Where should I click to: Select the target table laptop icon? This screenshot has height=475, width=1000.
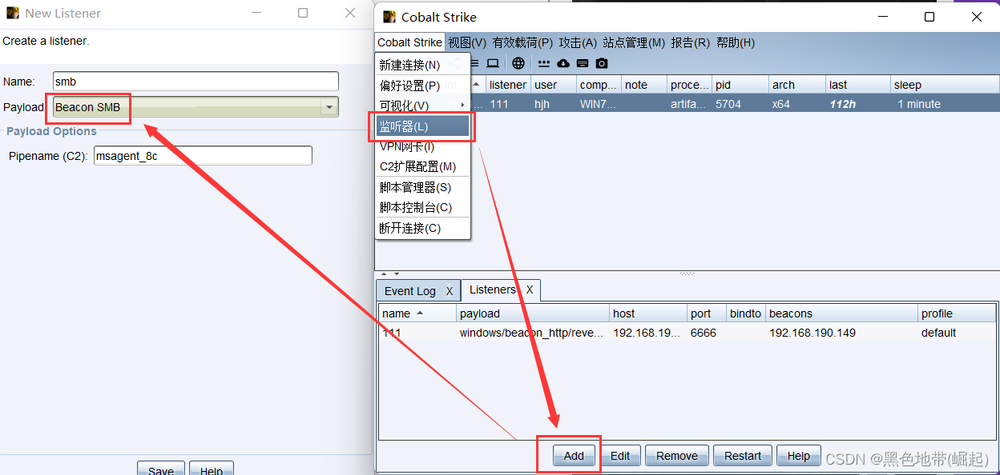[x=493, y=63]
